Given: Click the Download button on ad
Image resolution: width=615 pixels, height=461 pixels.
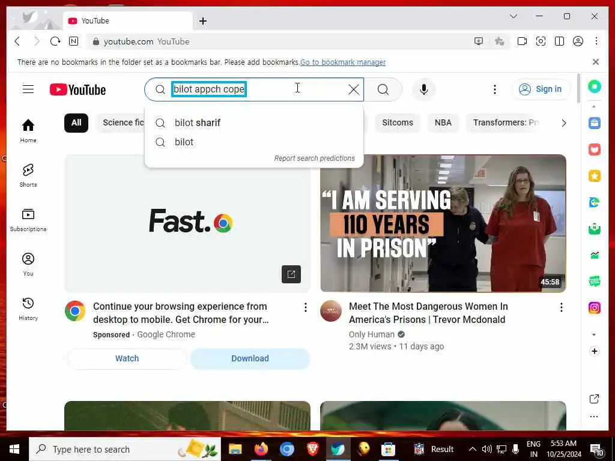Looking at the screenshot, I should tap(250, 358).
